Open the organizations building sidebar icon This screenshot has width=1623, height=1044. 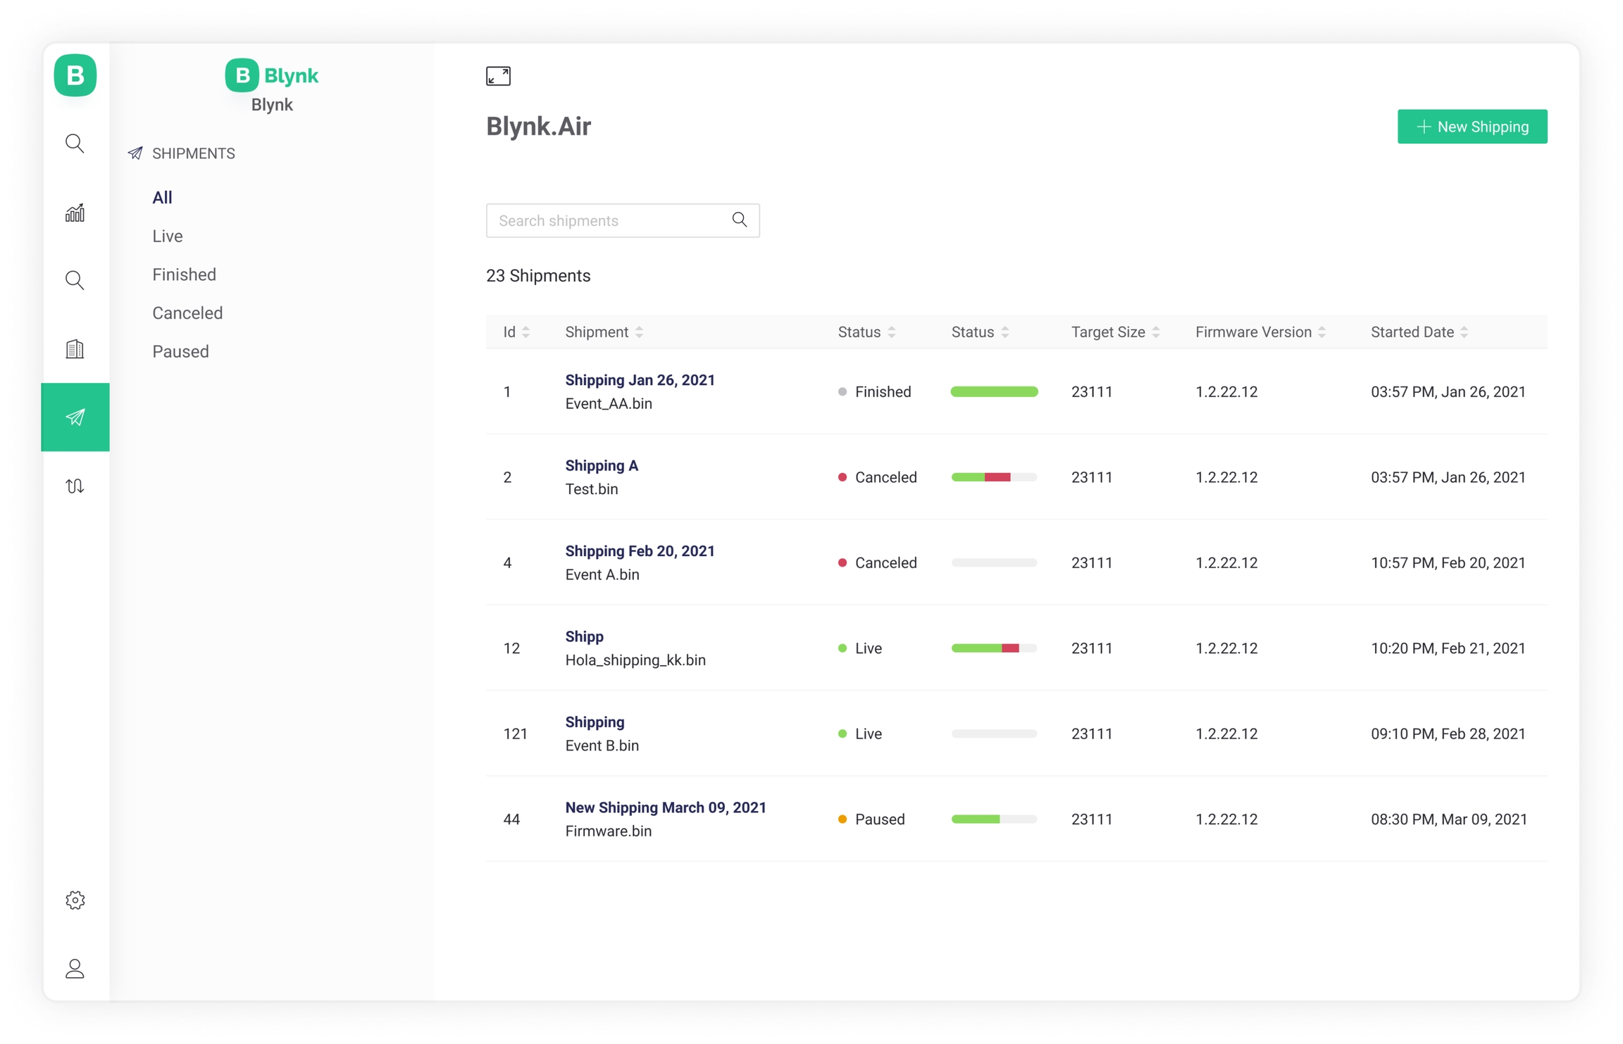75,349
